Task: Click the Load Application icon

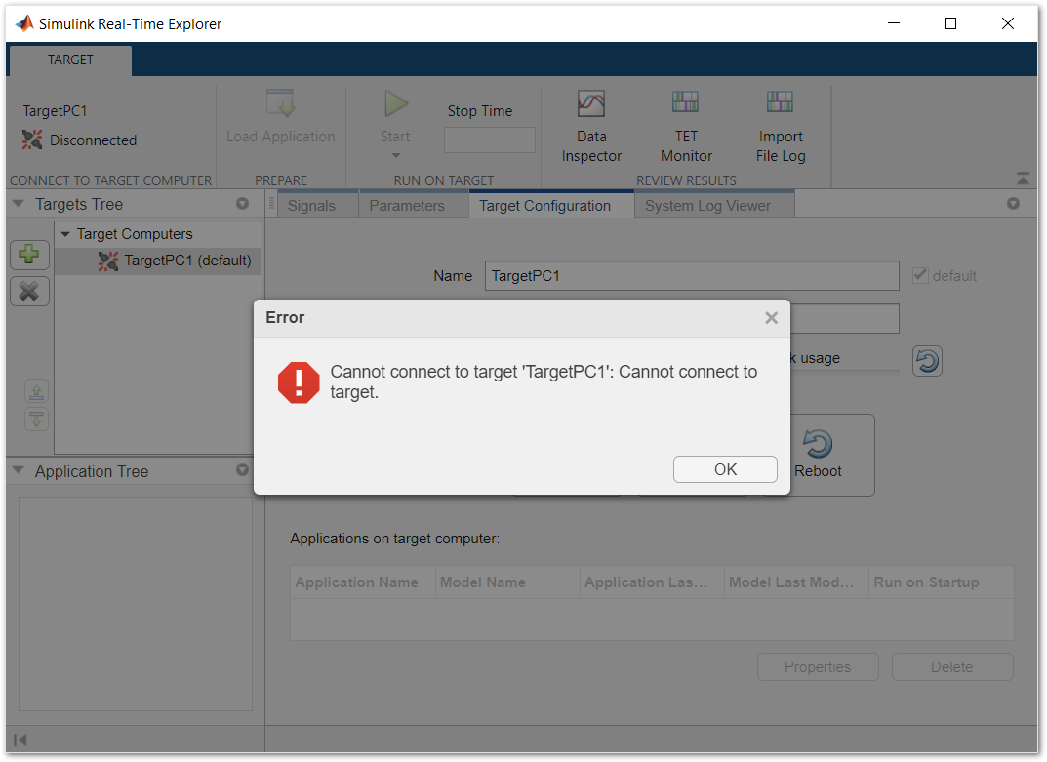Action: tap(280, 103)
